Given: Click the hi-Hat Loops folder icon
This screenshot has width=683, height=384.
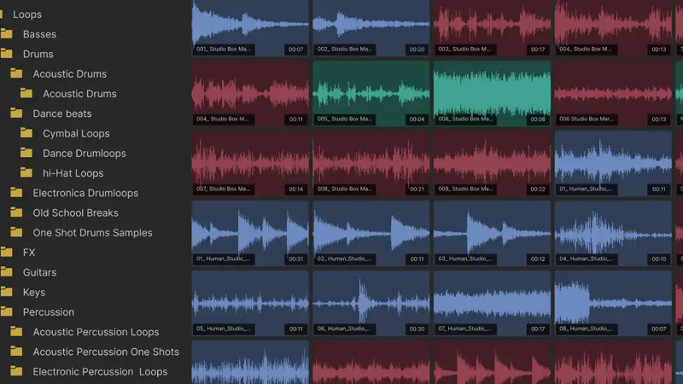Looking at the screenshot, I should point(26,173).
